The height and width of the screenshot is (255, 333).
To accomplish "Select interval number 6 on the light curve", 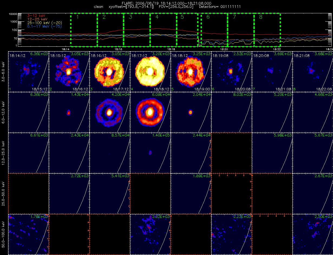I will (x=208, y=17).
